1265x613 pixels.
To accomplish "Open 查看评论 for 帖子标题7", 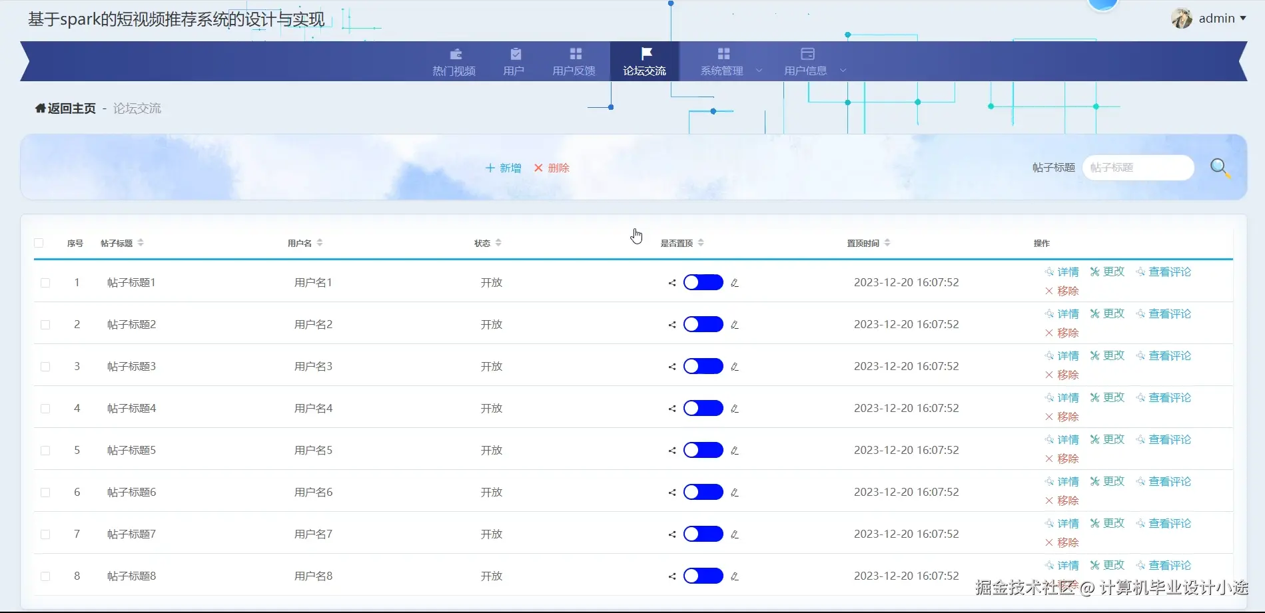I will point(1163,523).
